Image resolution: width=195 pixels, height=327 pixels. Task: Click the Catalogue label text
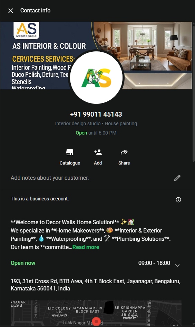[x=70, y=163]
